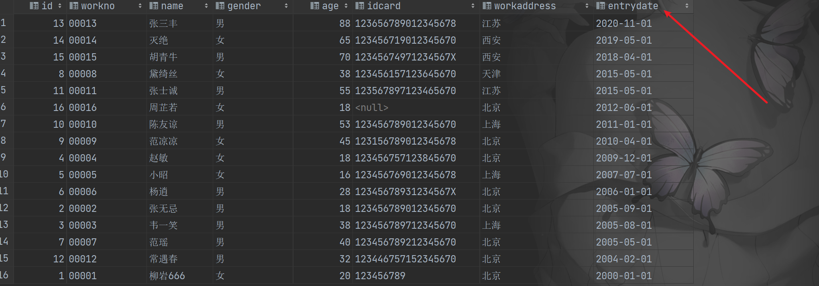Viewport: 819px width, 286px height.
Task: Toggle sort arrows on name column
Action: tap(206, 6)
